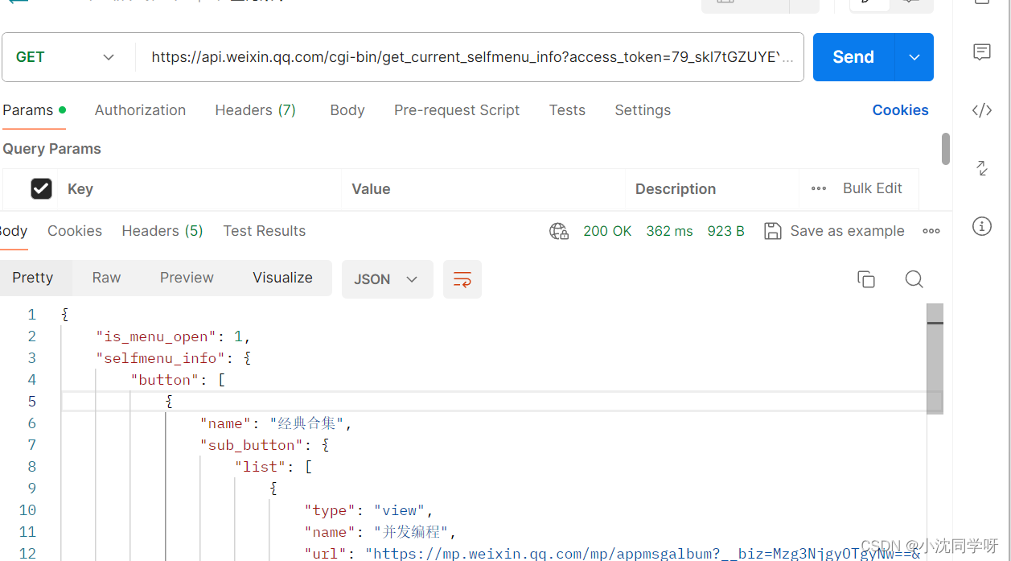The width and height of the screenshot is (1011, 561).
Task: Click the save icon next to Save as example
Action: [x=772, y=231]
